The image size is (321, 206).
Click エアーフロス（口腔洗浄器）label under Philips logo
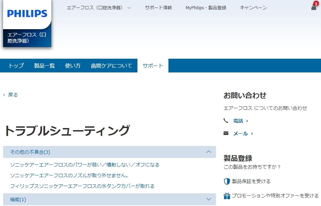point(27,38)
